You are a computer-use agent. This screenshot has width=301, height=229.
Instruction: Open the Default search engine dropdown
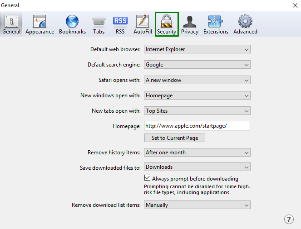[197, 65]
